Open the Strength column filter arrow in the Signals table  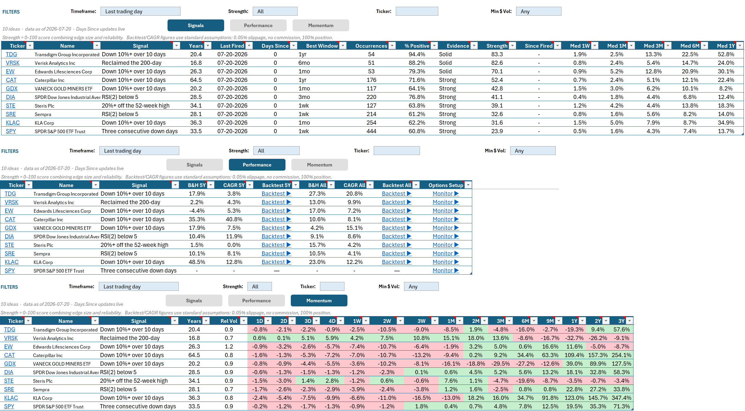click(x=513, y=46)
